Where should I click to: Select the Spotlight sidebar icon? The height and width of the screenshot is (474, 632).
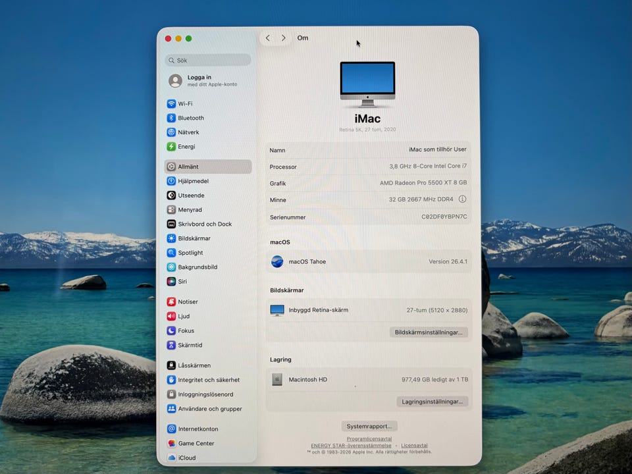(171, 253)
